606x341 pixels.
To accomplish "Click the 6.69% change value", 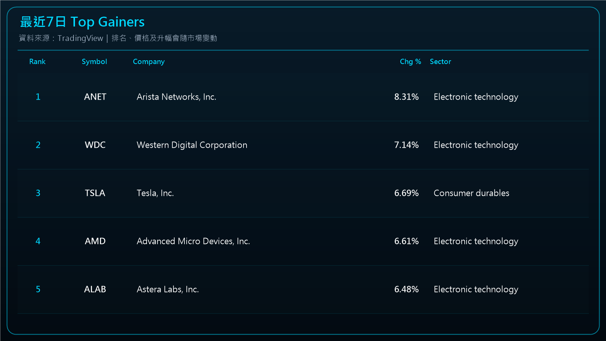I will pyautogui.click(x=406, y=193).
